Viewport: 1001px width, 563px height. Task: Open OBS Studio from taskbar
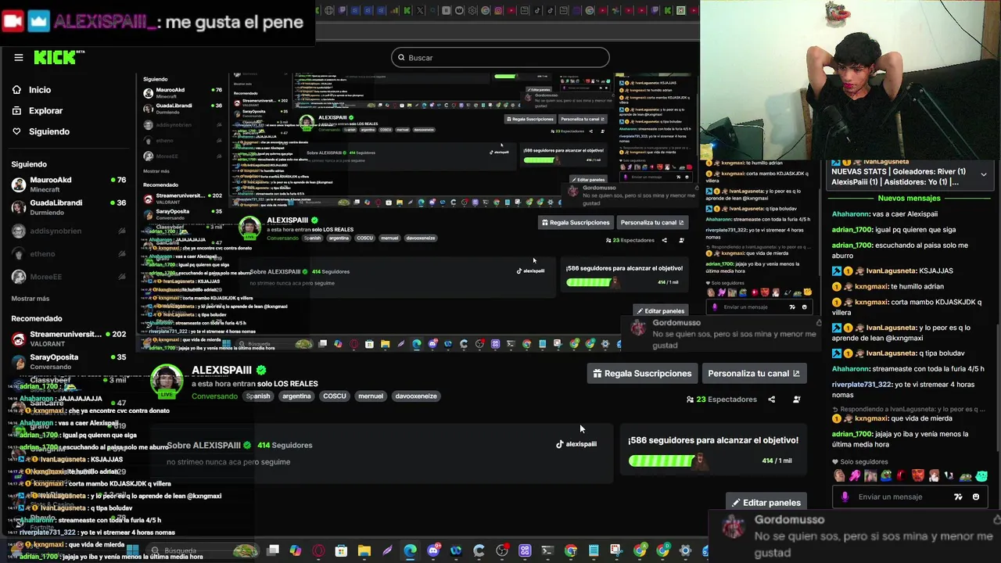click(501, 550)
